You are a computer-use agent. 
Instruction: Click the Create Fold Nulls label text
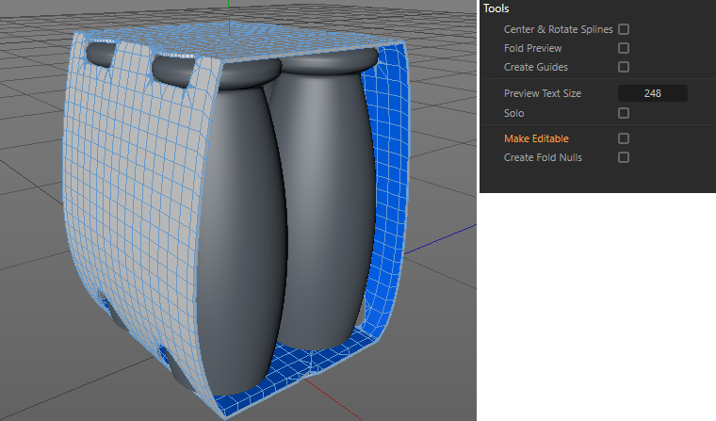[543, 157]
